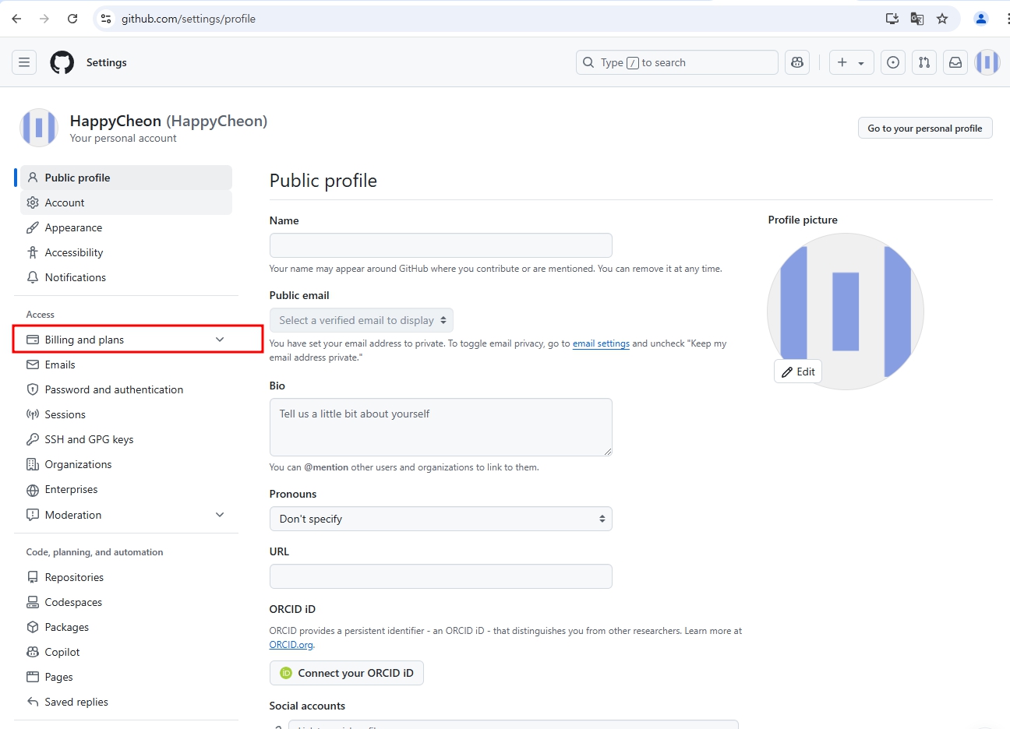Viewport: 1010px width, 729px height.
Task: Open Notifications settings in sidebar
Action: [126, 277]
